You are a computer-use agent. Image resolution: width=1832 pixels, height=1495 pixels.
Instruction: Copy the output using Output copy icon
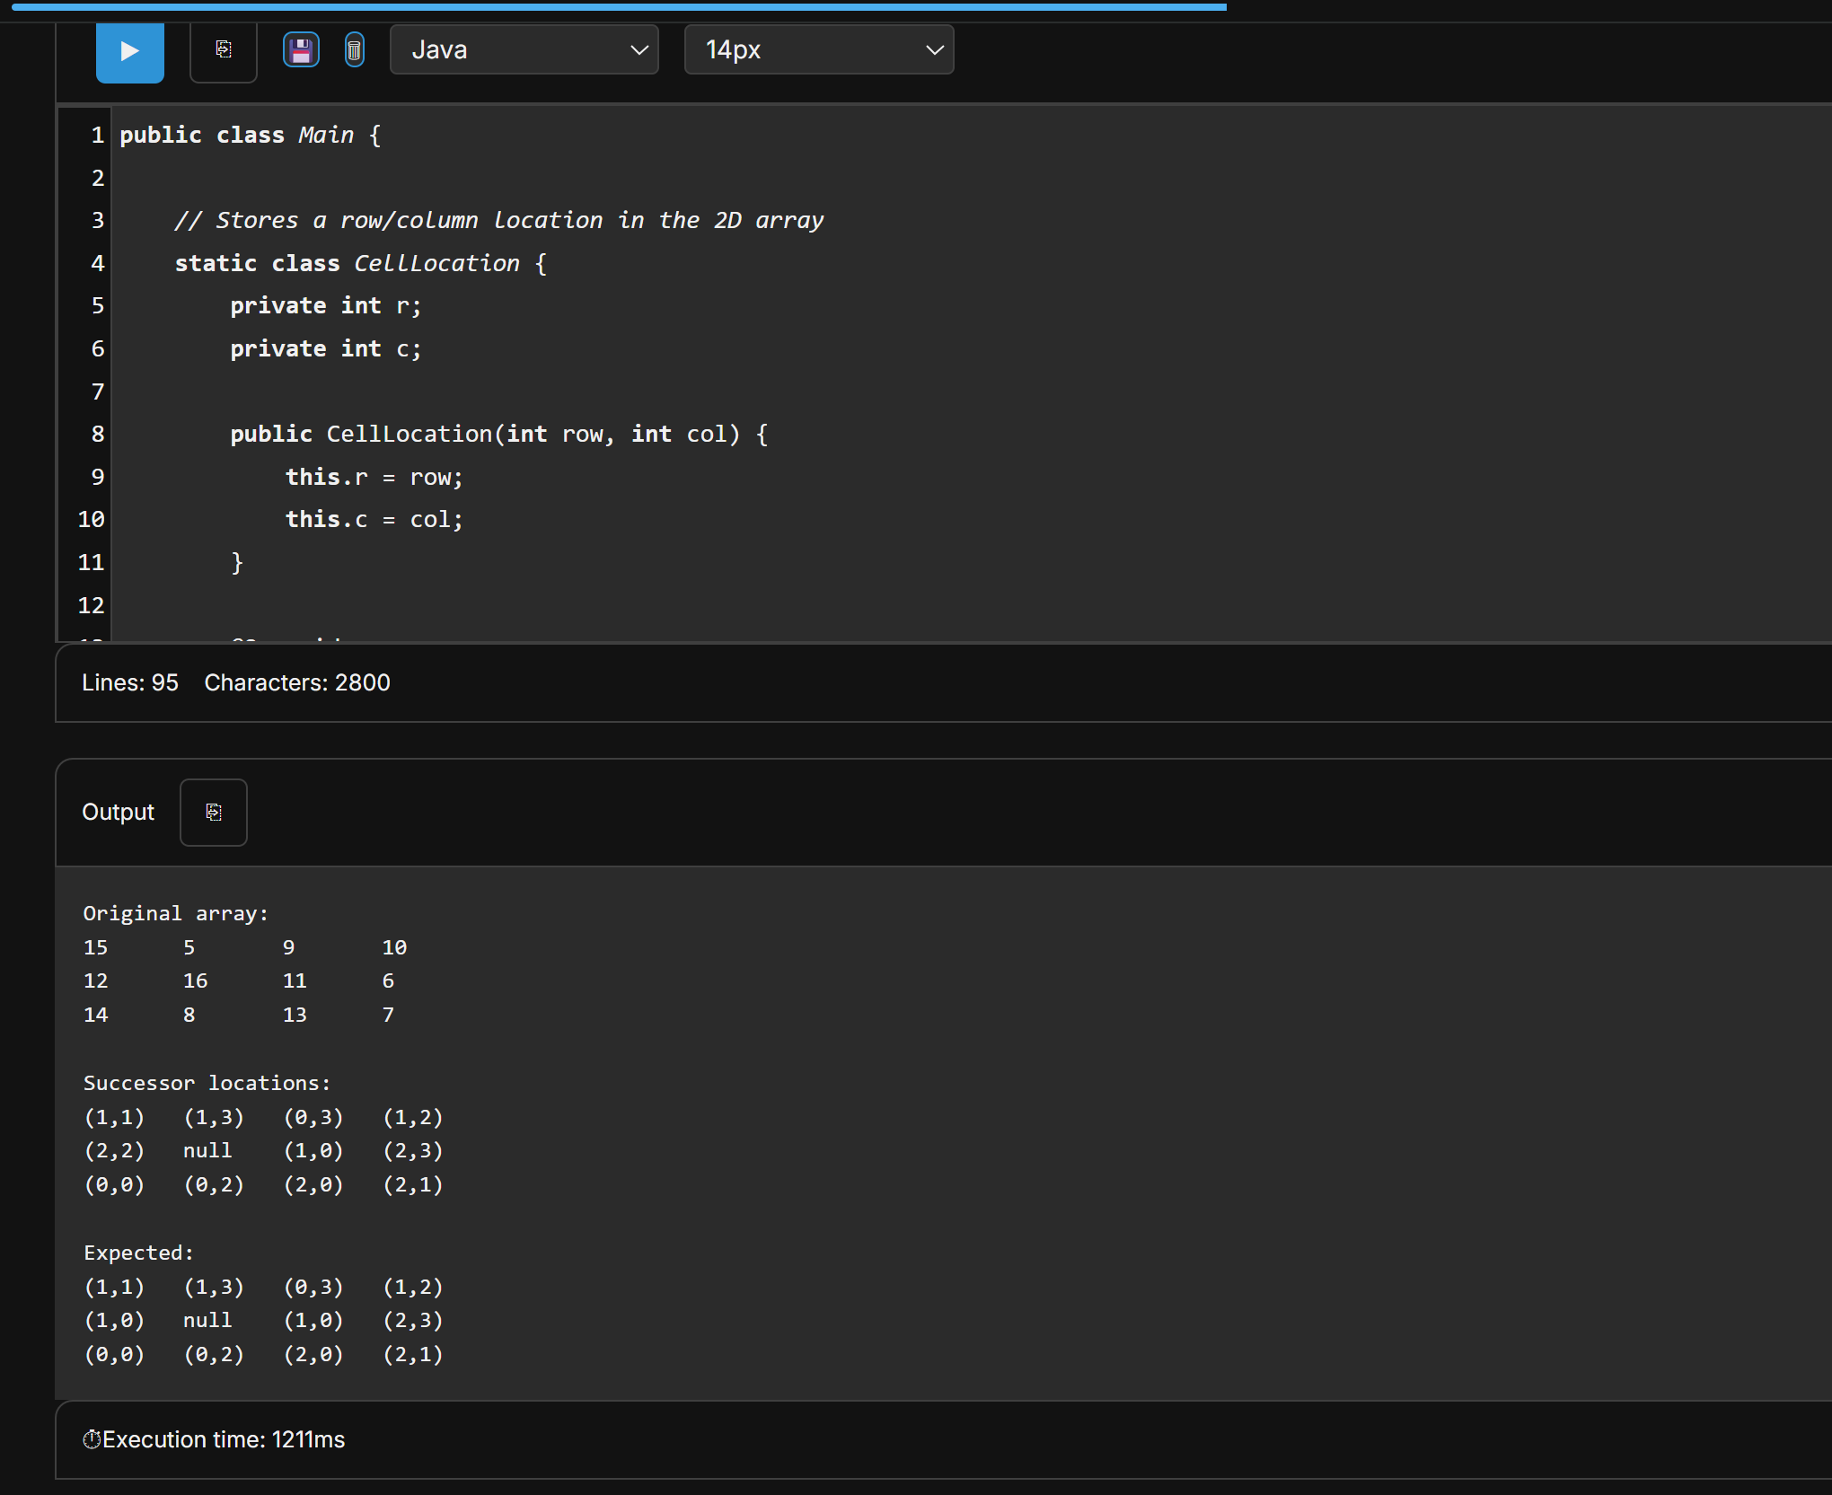click(214, 812)
